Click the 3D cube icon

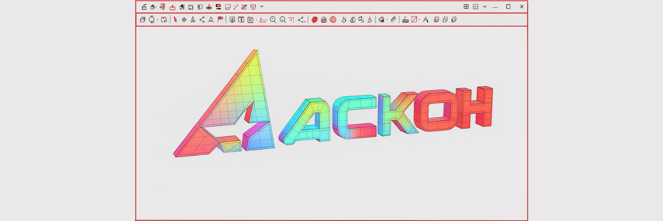coord(142,19)
